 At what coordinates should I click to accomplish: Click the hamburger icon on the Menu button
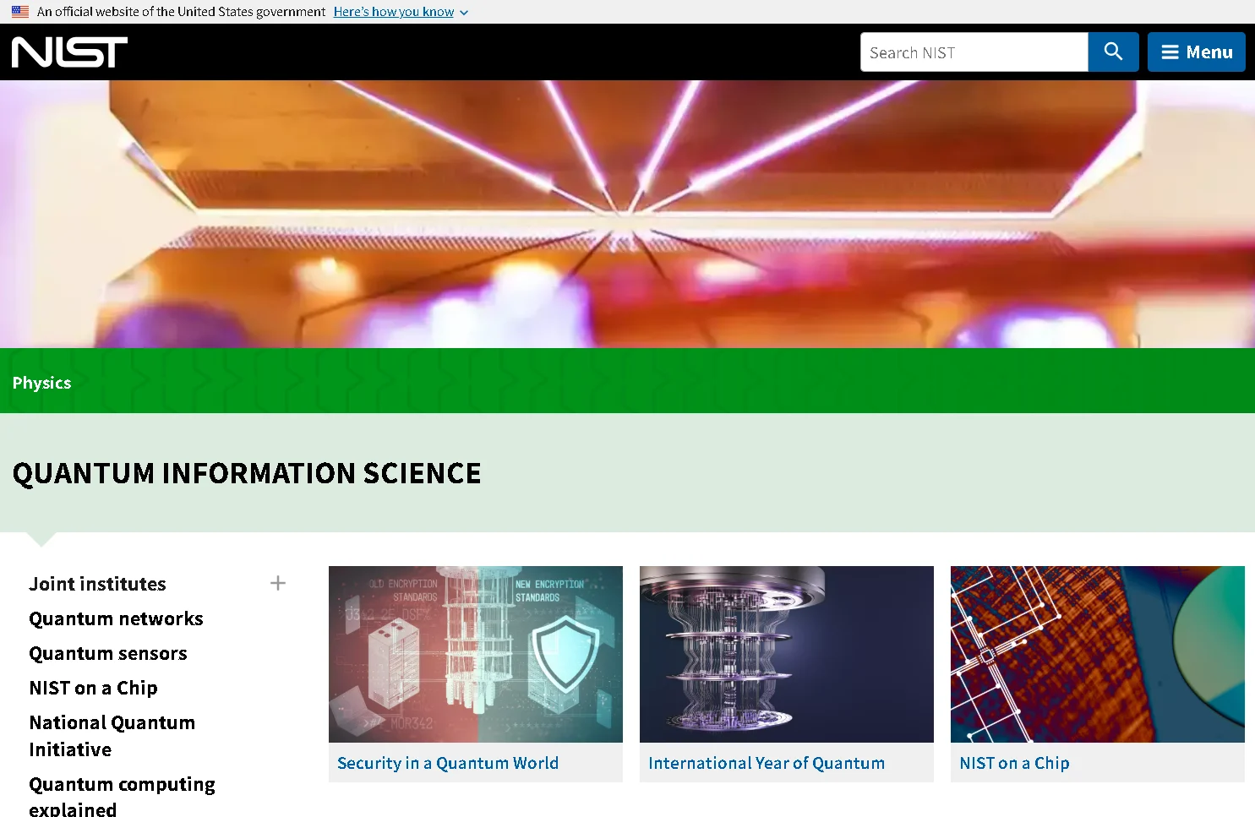1170,52
